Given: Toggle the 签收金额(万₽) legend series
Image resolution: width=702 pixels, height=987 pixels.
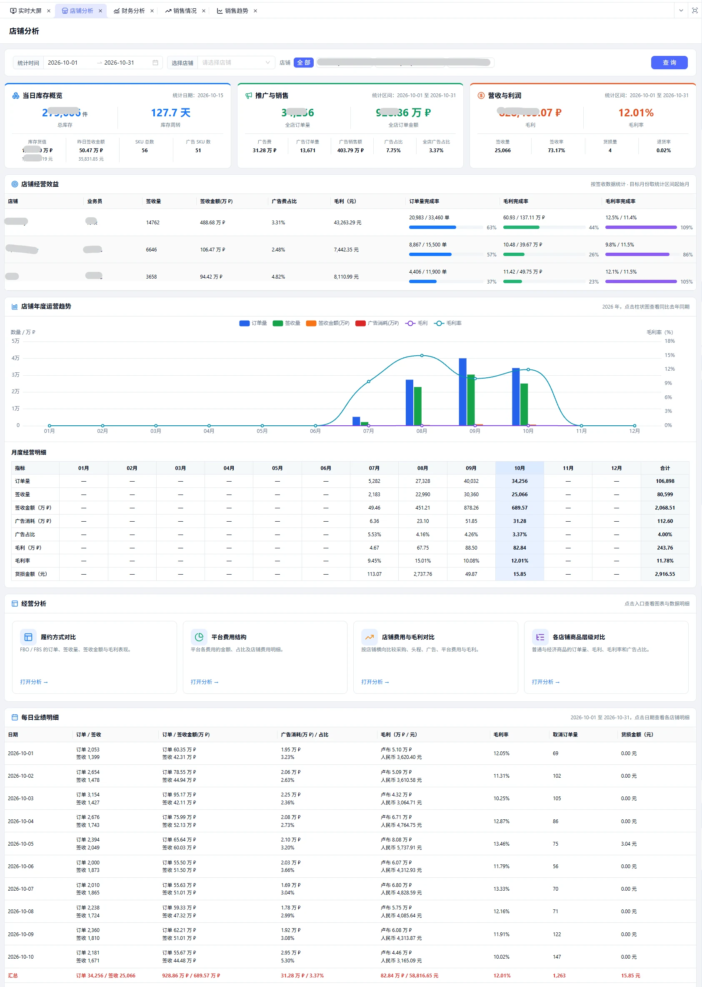Looking at the screenshot, I should coord(327,323).
